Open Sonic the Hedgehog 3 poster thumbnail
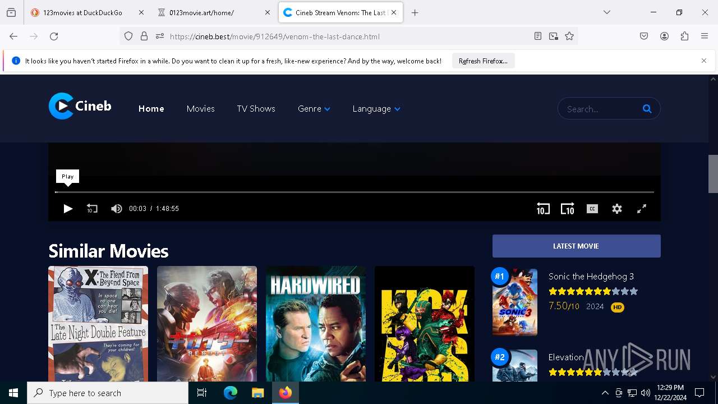The image size is (718, 404). (x=514, y=302)
